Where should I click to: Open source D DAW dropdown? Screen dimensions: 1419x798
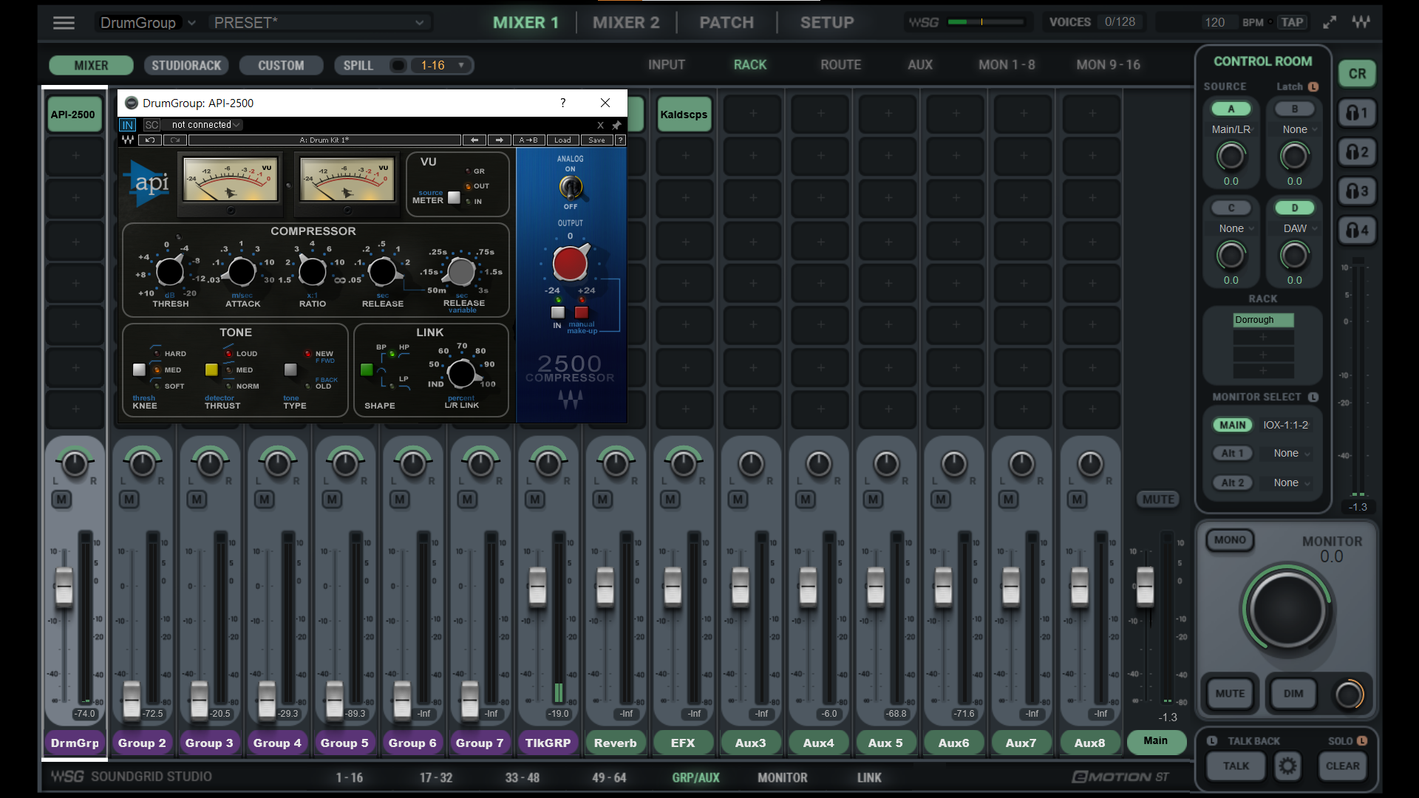point(1299,228)
